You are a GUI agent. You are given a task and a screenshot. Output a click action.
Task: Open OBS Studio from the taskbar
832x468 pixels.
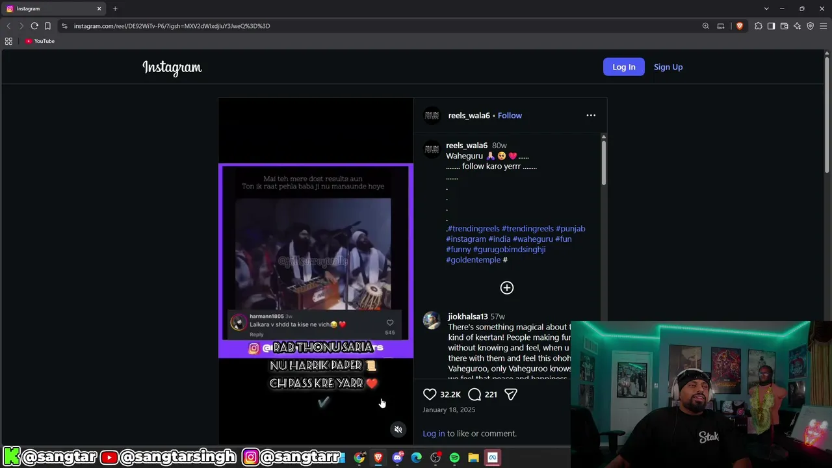pos(435,458)
